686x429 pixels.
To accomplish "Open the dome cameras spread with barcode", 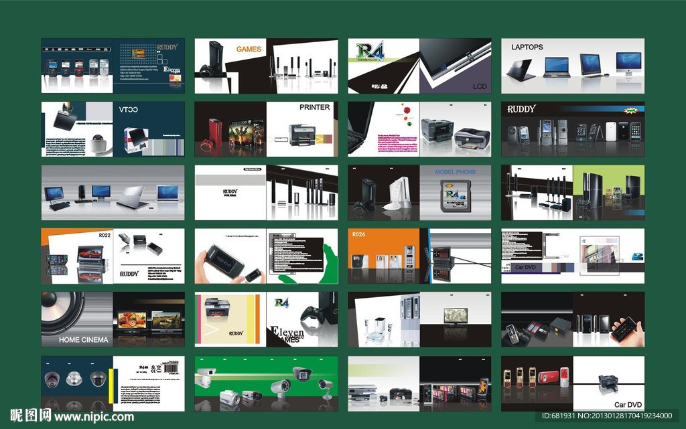I will click(113, 383).
